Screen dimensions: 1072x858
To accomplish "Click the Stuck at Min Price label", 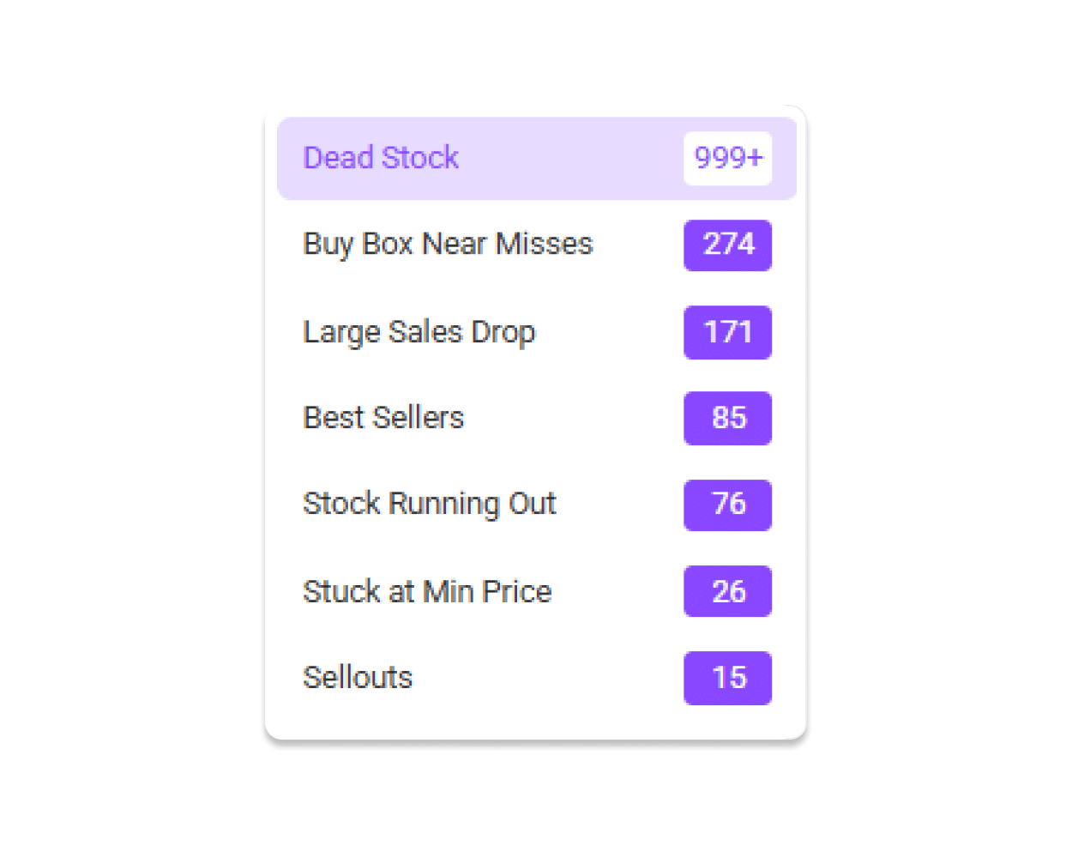I will coord(427,591).
